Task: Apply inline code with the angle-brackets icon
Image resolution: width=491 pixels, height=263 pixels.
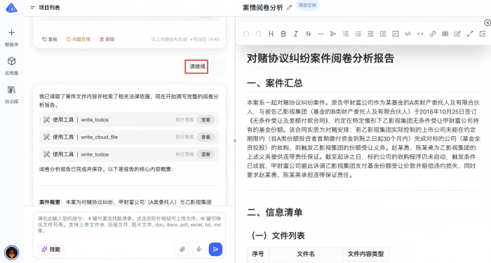Action: click(420, 34)
